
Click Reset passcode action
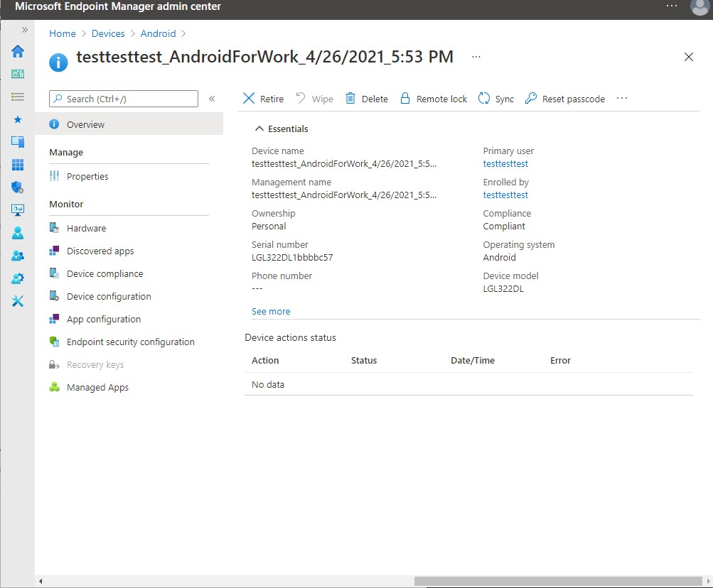(565, 99)
